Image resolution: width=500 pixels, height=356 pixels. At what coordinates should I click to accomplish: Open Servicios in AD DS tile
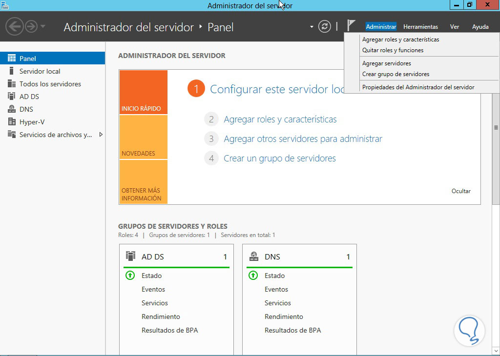click(155, 303)
